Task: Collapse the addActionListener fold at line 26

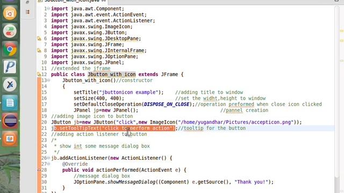Action: tap(48, 158)
